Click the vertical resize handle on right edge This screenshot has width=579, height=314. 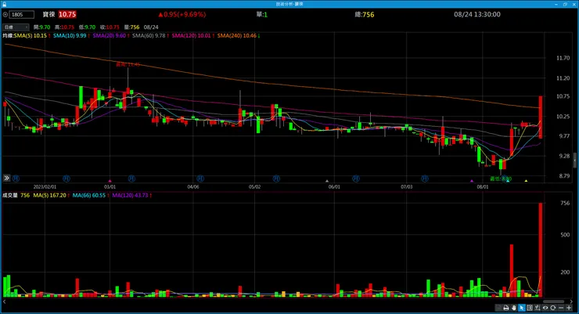(574, 160)
